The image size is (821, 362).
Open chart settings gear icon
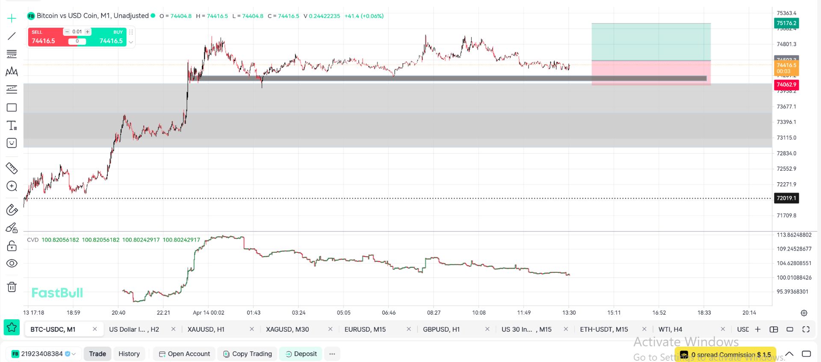click(804, 313)
